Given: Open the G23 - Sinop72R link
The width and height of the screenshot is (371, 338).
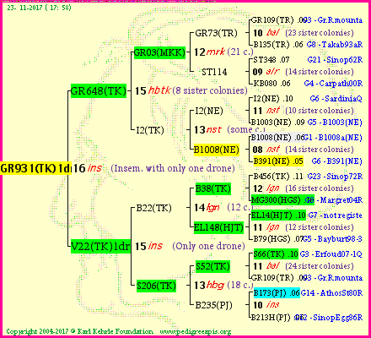Looking at the screenshot, I should 335,177.
